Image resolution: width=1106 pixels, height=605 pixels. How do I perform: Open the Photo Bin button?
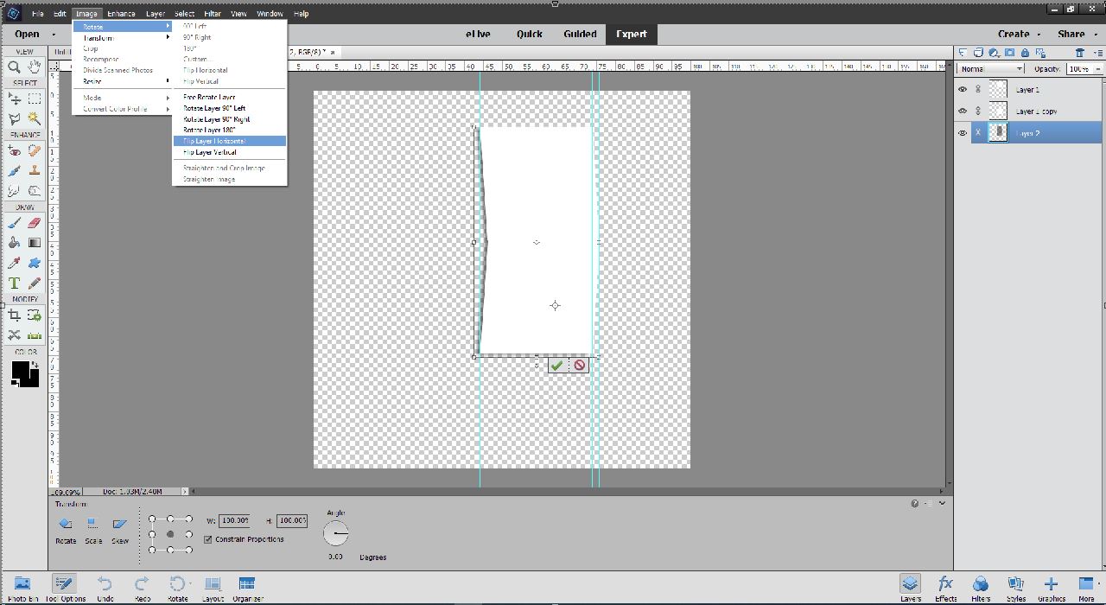(22, 589)
